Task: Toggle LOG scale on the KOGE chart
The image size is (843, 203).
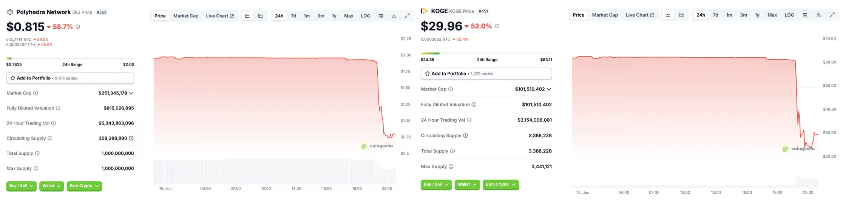Action: pos(789,15)
